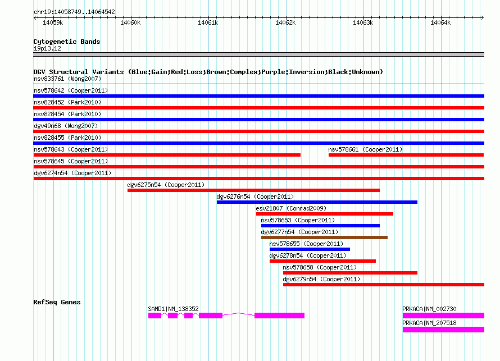Screen dimensions: 500x361
Task: Open the esv21807 (Conrad2009) label
Action: (x=291, y=208)
